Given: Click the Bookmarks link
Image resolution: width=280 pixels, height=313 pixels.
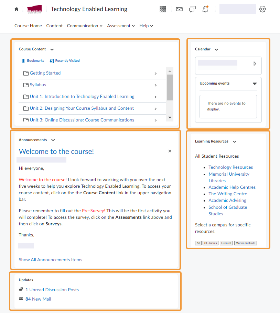Looking at the screenshot, I should click(x=33, y=61).
